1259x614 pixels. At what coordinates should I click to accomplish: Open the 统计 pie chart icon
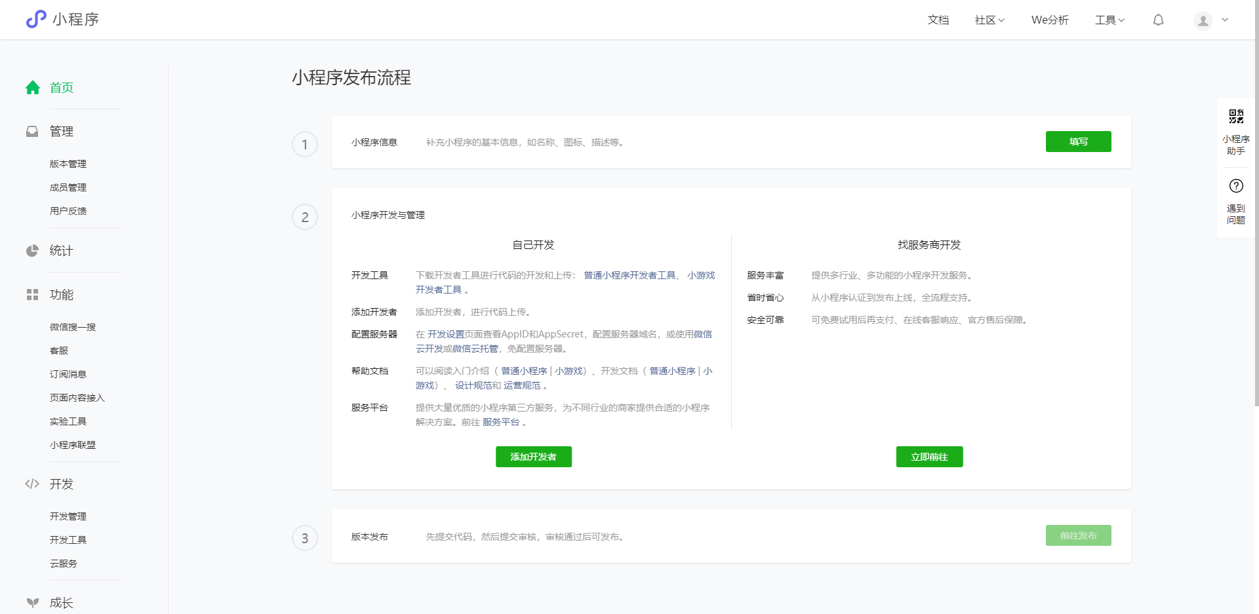pos(33,250)
